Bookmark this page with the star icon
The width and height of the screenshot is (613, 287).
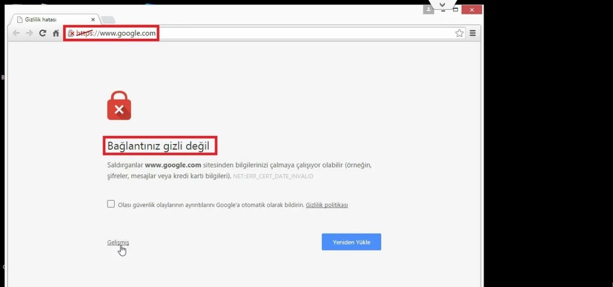tap(459, 33)
